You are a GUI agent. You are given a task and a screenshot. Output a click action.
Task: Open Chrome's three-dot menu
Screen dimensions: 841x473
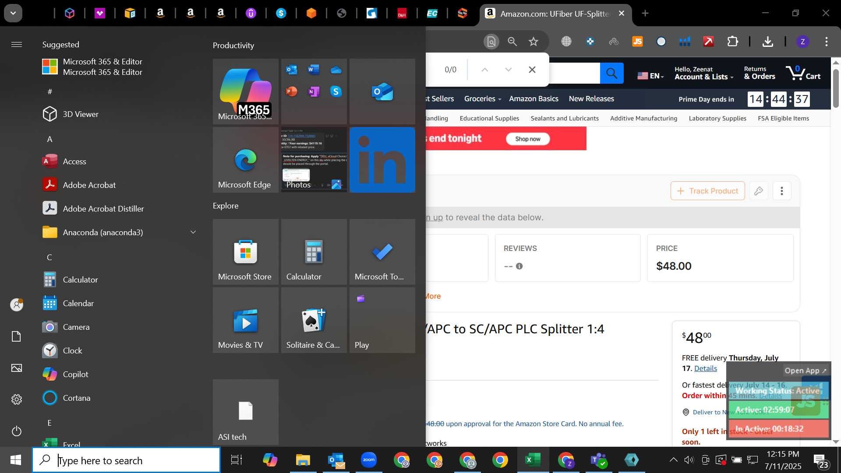tap(827, 42)
